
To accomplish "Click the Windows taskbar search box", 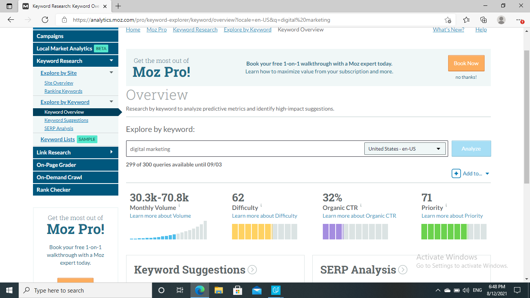I will point(85,290).
